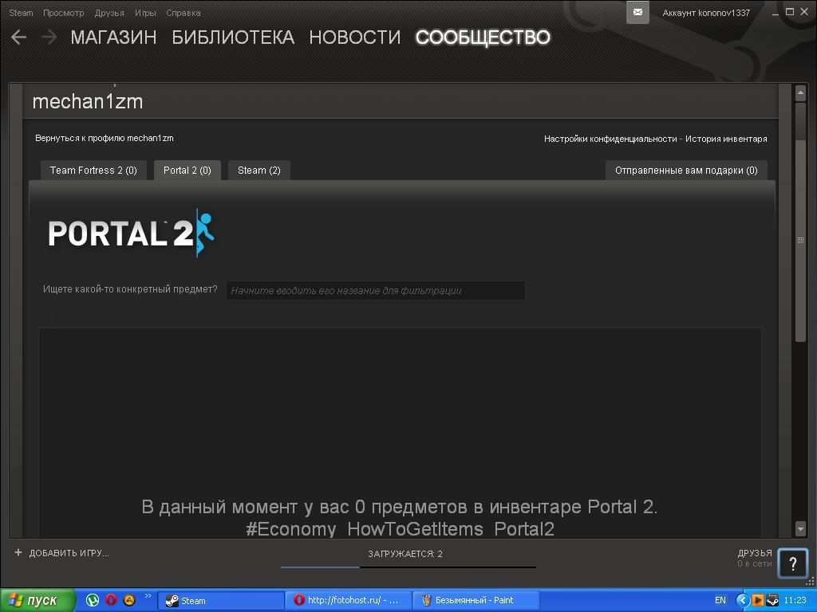Expand hidden system tray icons

(742, 601)
